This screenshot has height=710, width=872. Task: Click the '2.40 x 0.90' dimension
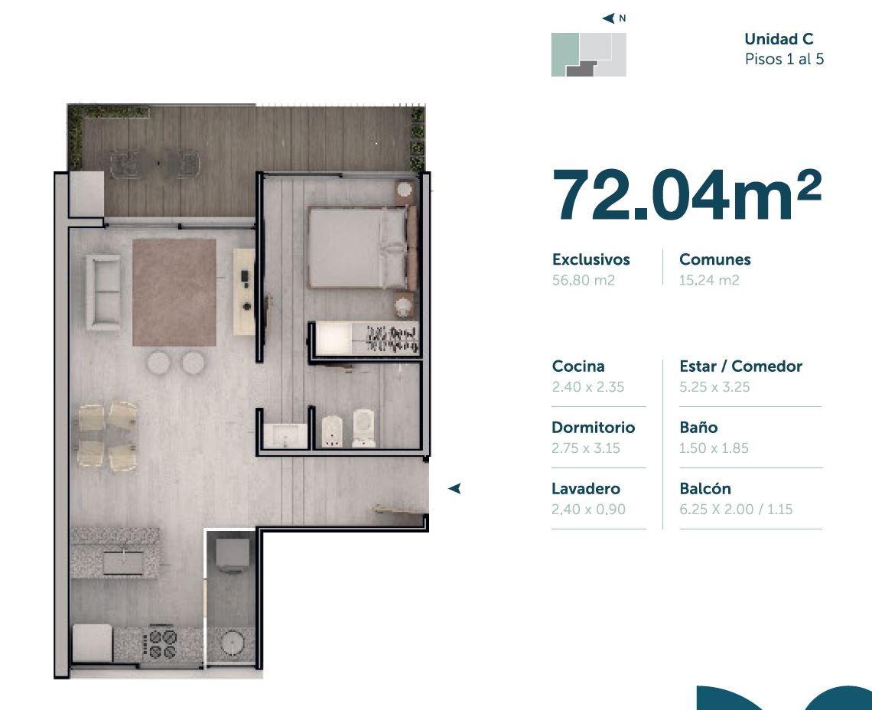click(588, 509)
